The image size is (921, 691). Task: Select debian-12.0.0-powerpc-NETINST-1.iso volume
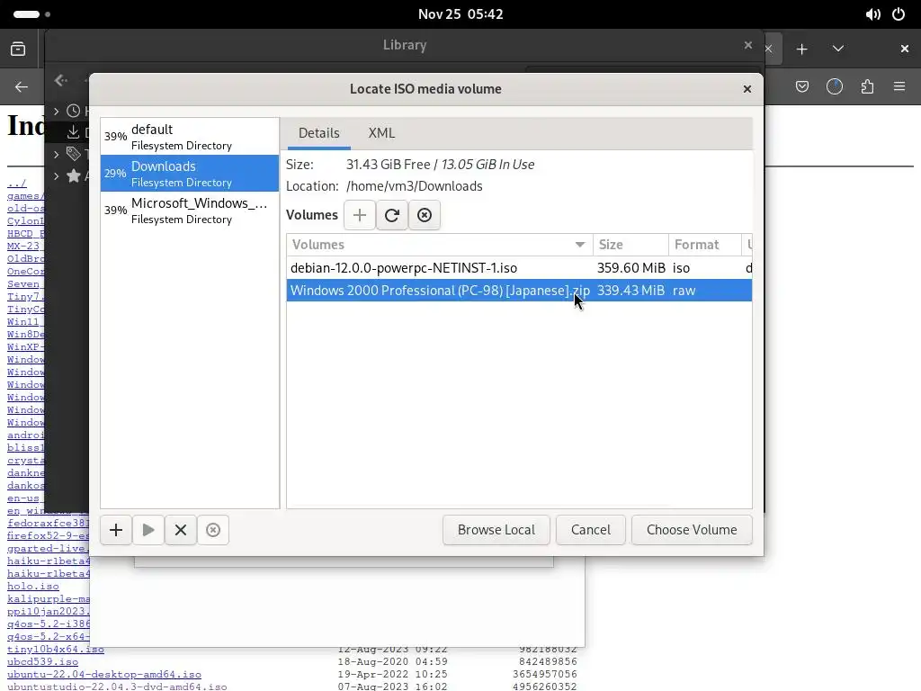click(519, 268)
